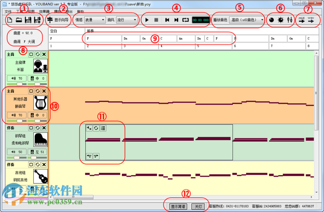The image size is (324, 212).
Task: Open the 曲风 style dropdown
Action: (x=126, y=20)
